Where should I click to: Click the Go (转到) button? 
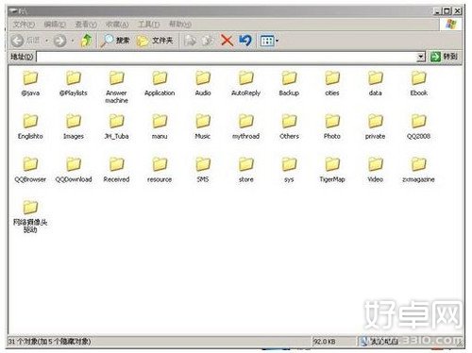(444, 57)
